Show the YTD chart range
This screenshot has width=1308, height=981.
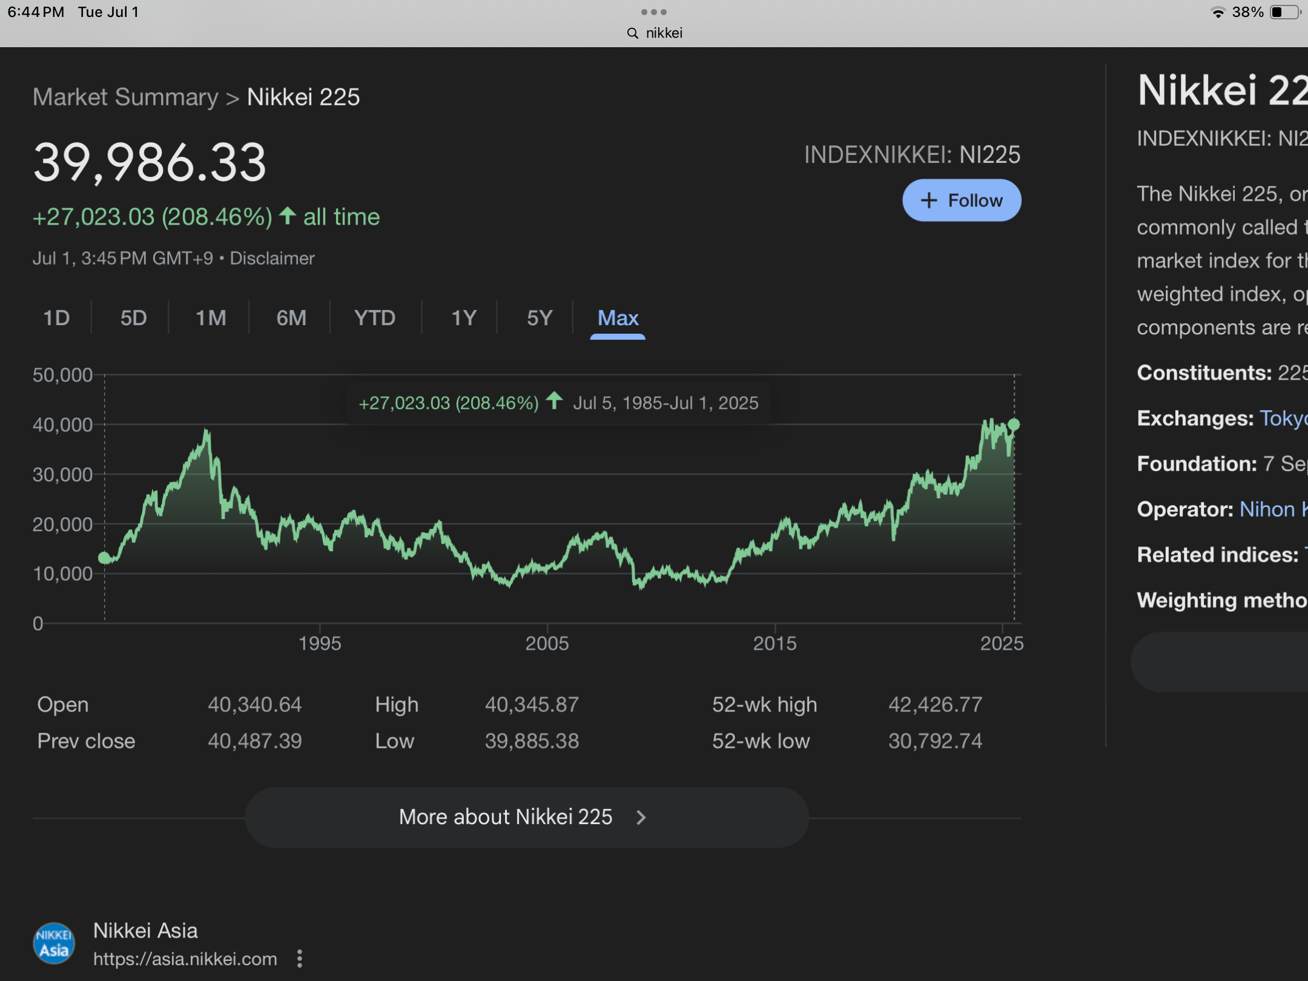pos(375,318)
